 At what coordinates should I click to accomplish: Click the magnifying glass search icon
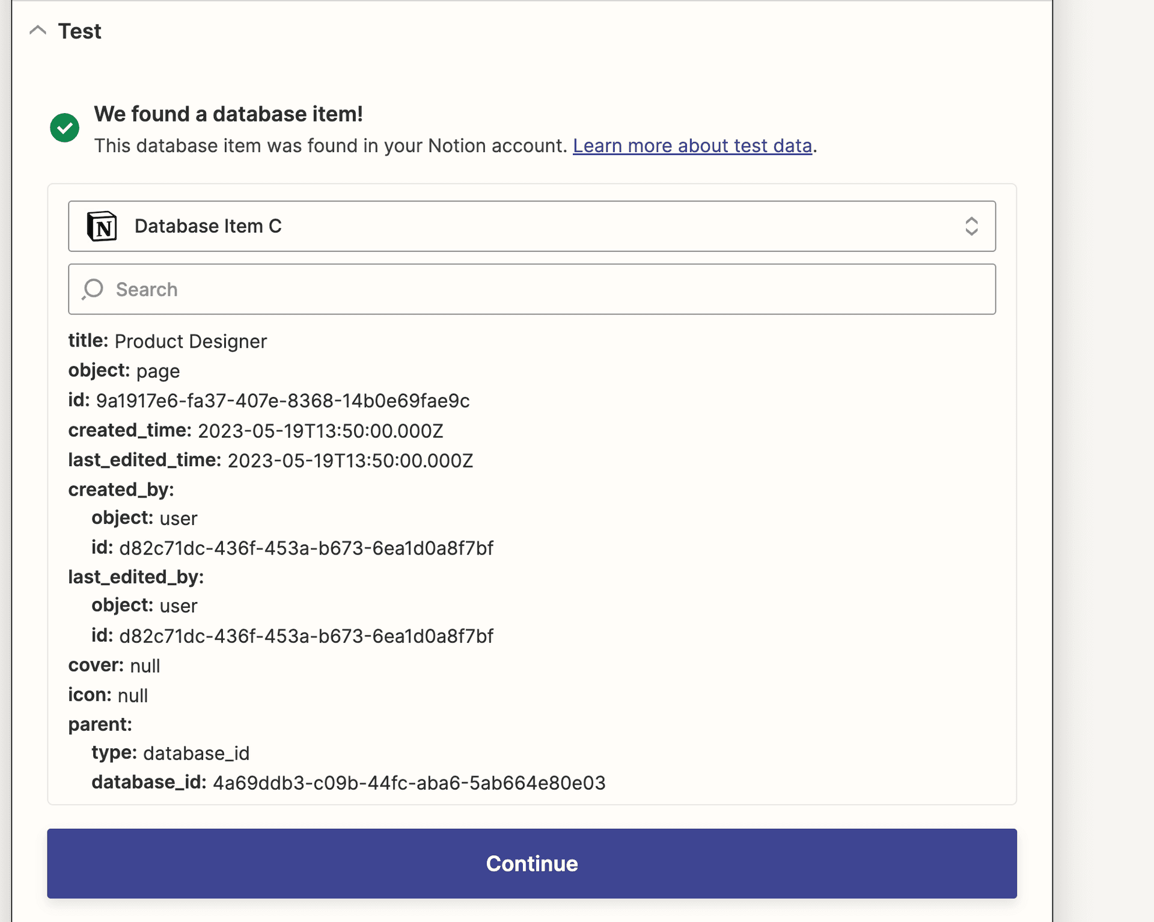click(93, 289)
